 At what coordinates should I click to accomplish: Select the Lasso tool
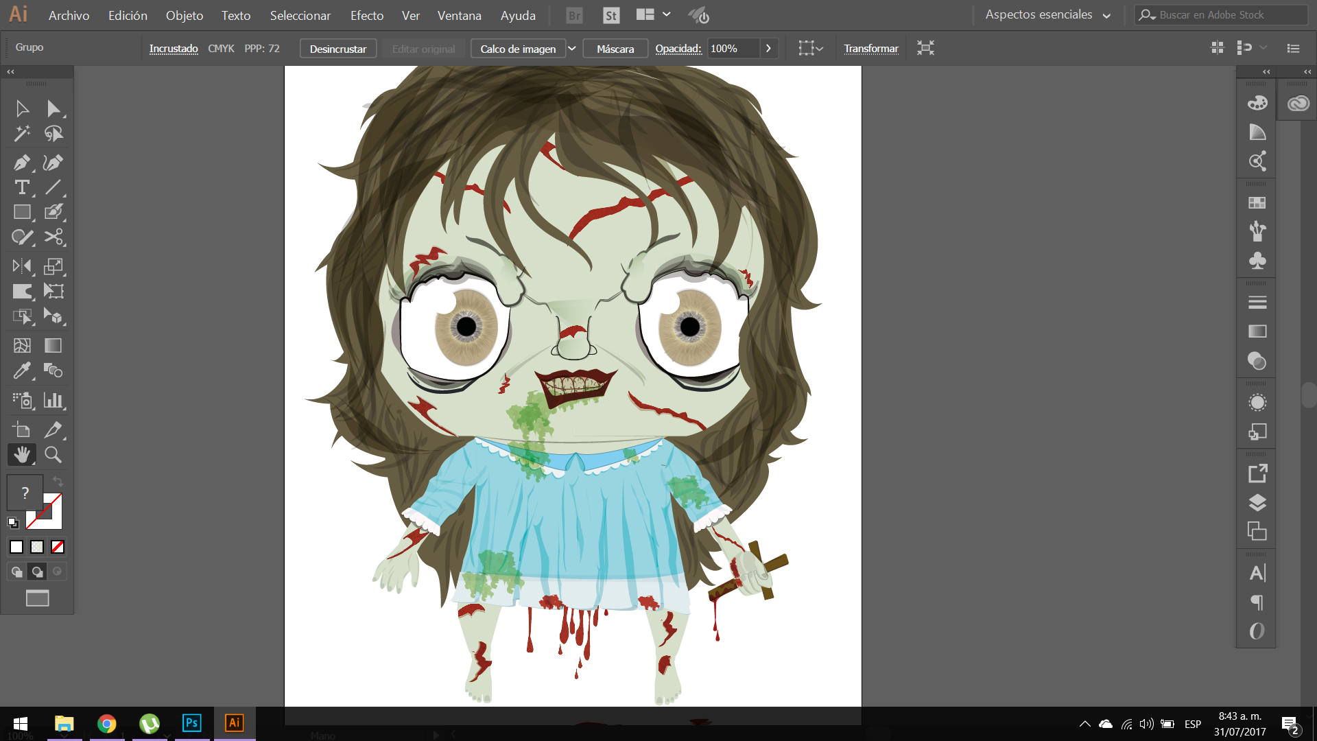tap(54, 133)
